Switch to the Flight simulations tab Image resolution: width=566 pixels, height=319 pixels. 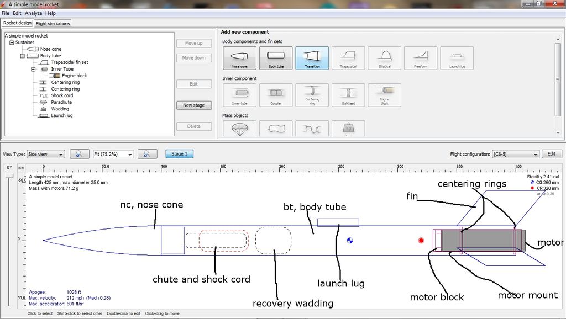click(x=53, y=23)
